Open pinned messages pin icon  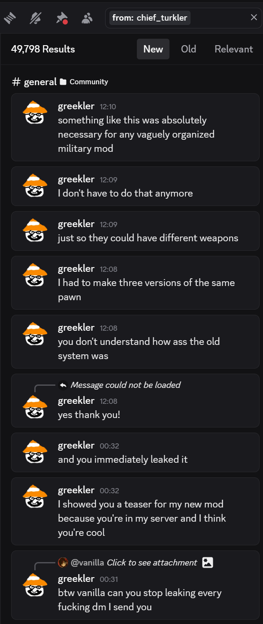(x=62, y=18)
